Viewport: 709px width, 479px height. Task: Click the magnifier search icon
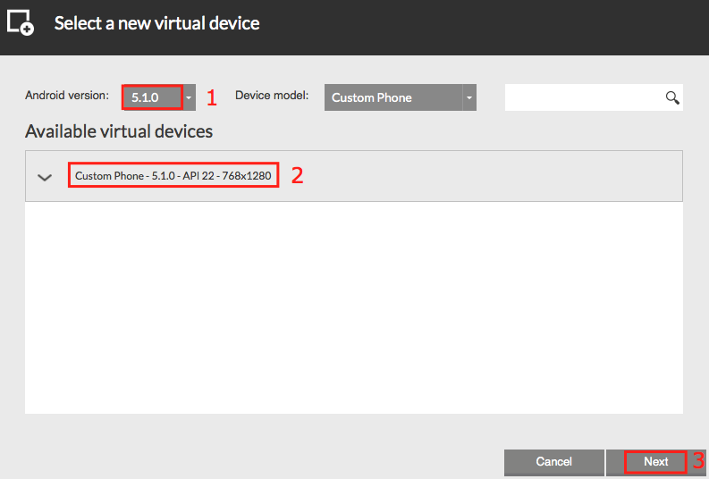672,97
